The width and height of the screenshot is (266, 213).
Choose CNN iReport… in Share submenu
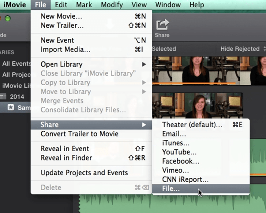201,180
